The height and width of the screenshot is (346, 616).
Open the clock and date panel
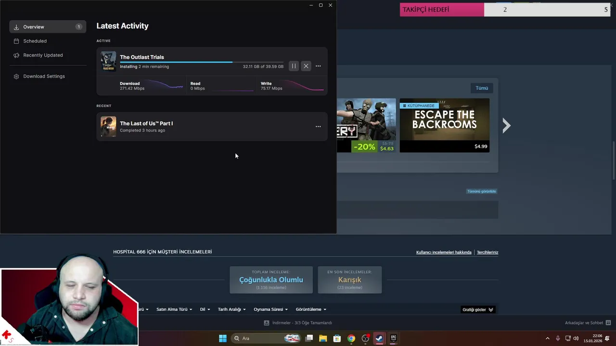pyautogui.click(x=593, y=338)
